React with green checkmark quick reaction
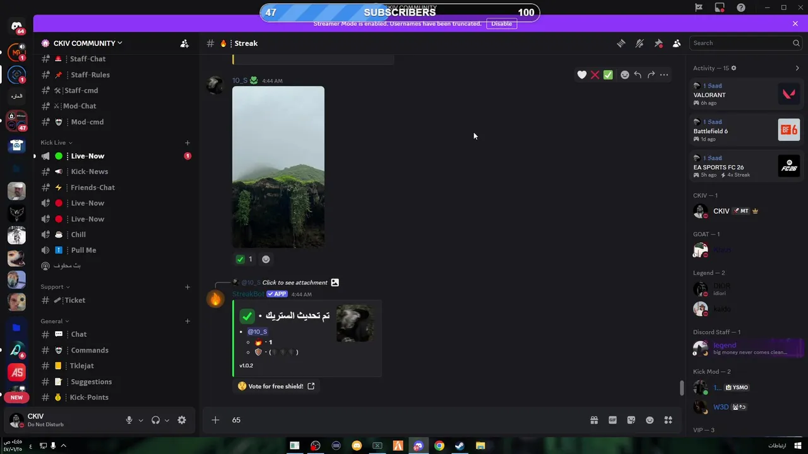This screenshot has height=454, width=808. pyautogui.click(x=608, y=74)
